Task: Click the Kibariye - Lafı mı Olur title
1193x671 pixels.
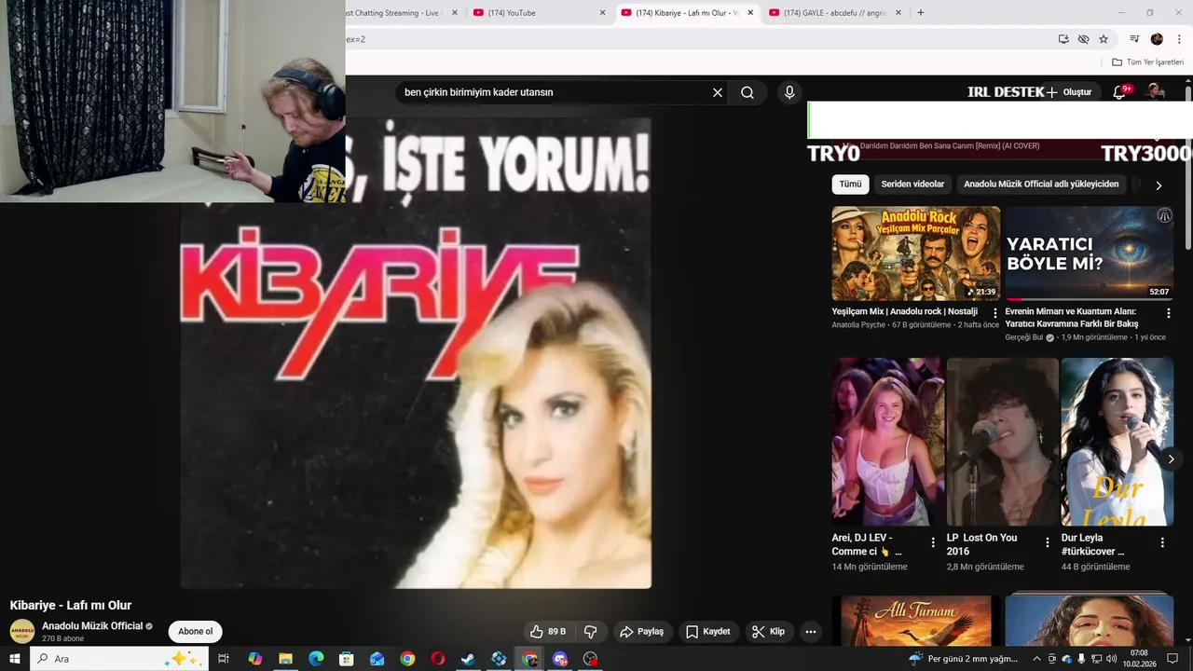Action: [x=71, y=605]
